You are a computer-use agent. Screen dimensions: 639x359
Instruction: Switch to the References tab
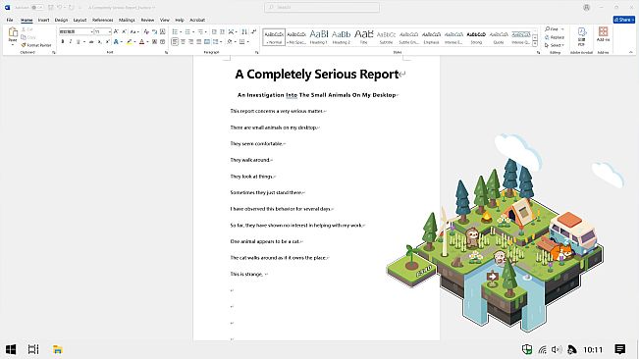(x=103, y=20)
